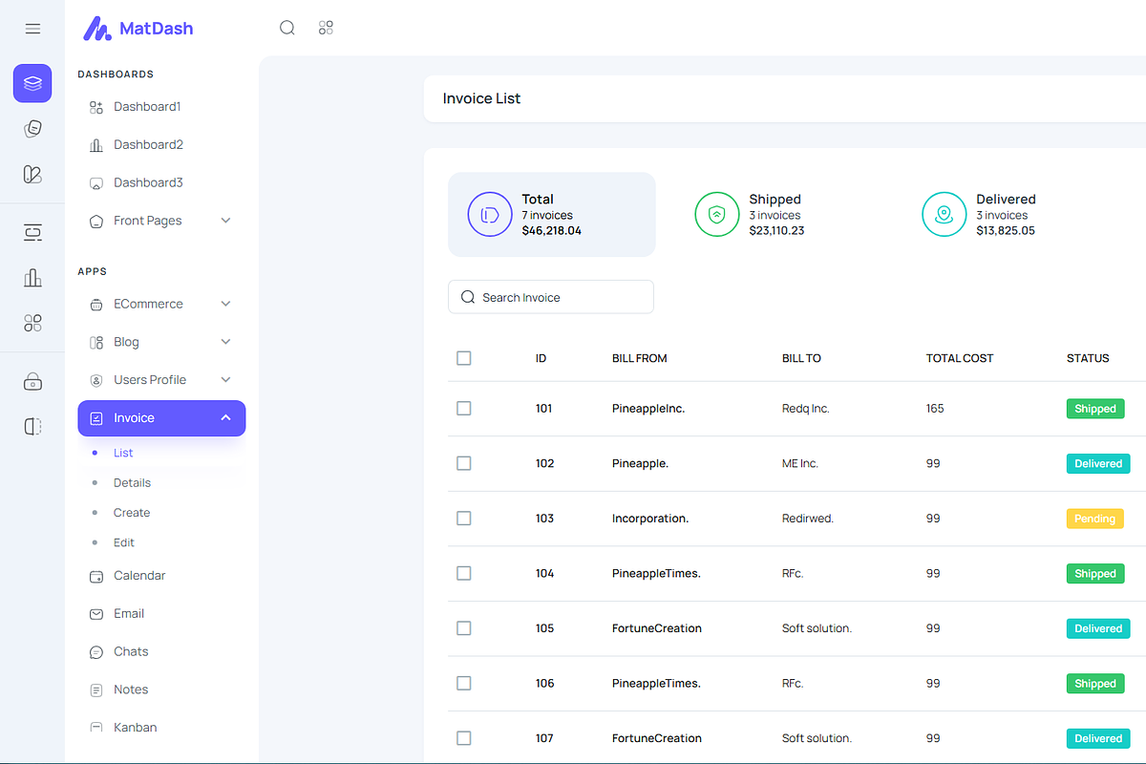Select the Redirwed. bill-to cell
This screenshot has height=764, width=1146.
tap(808, 519)
